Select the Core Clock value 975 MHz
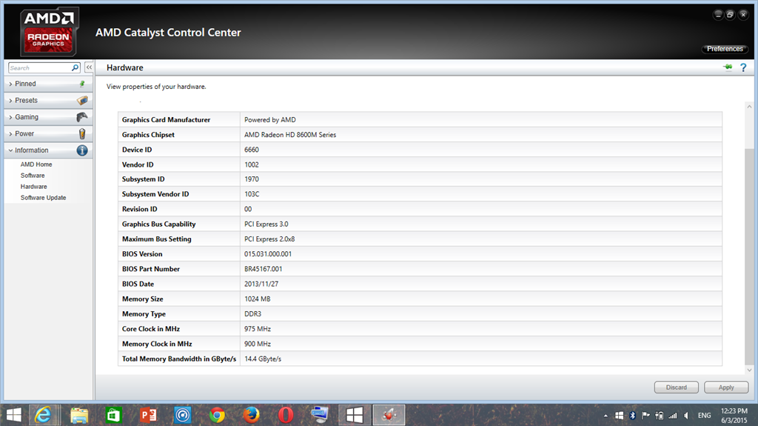Screen dimensions: 758x426 click(257, 329)
